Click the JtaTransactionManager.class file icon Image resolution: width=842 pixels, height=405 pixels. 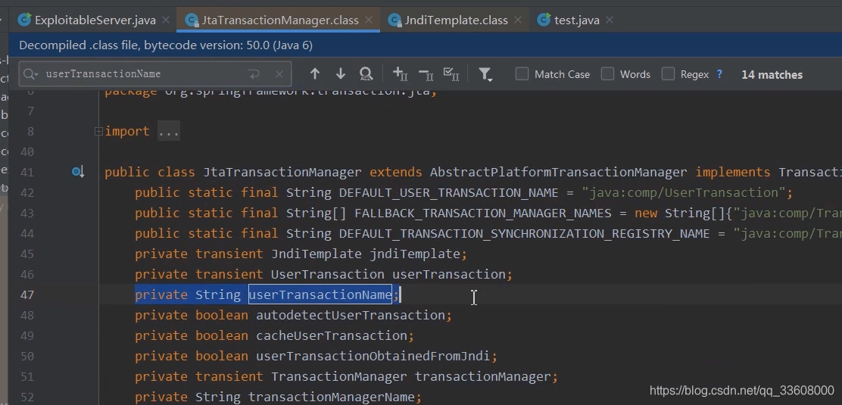click(192, 20)
